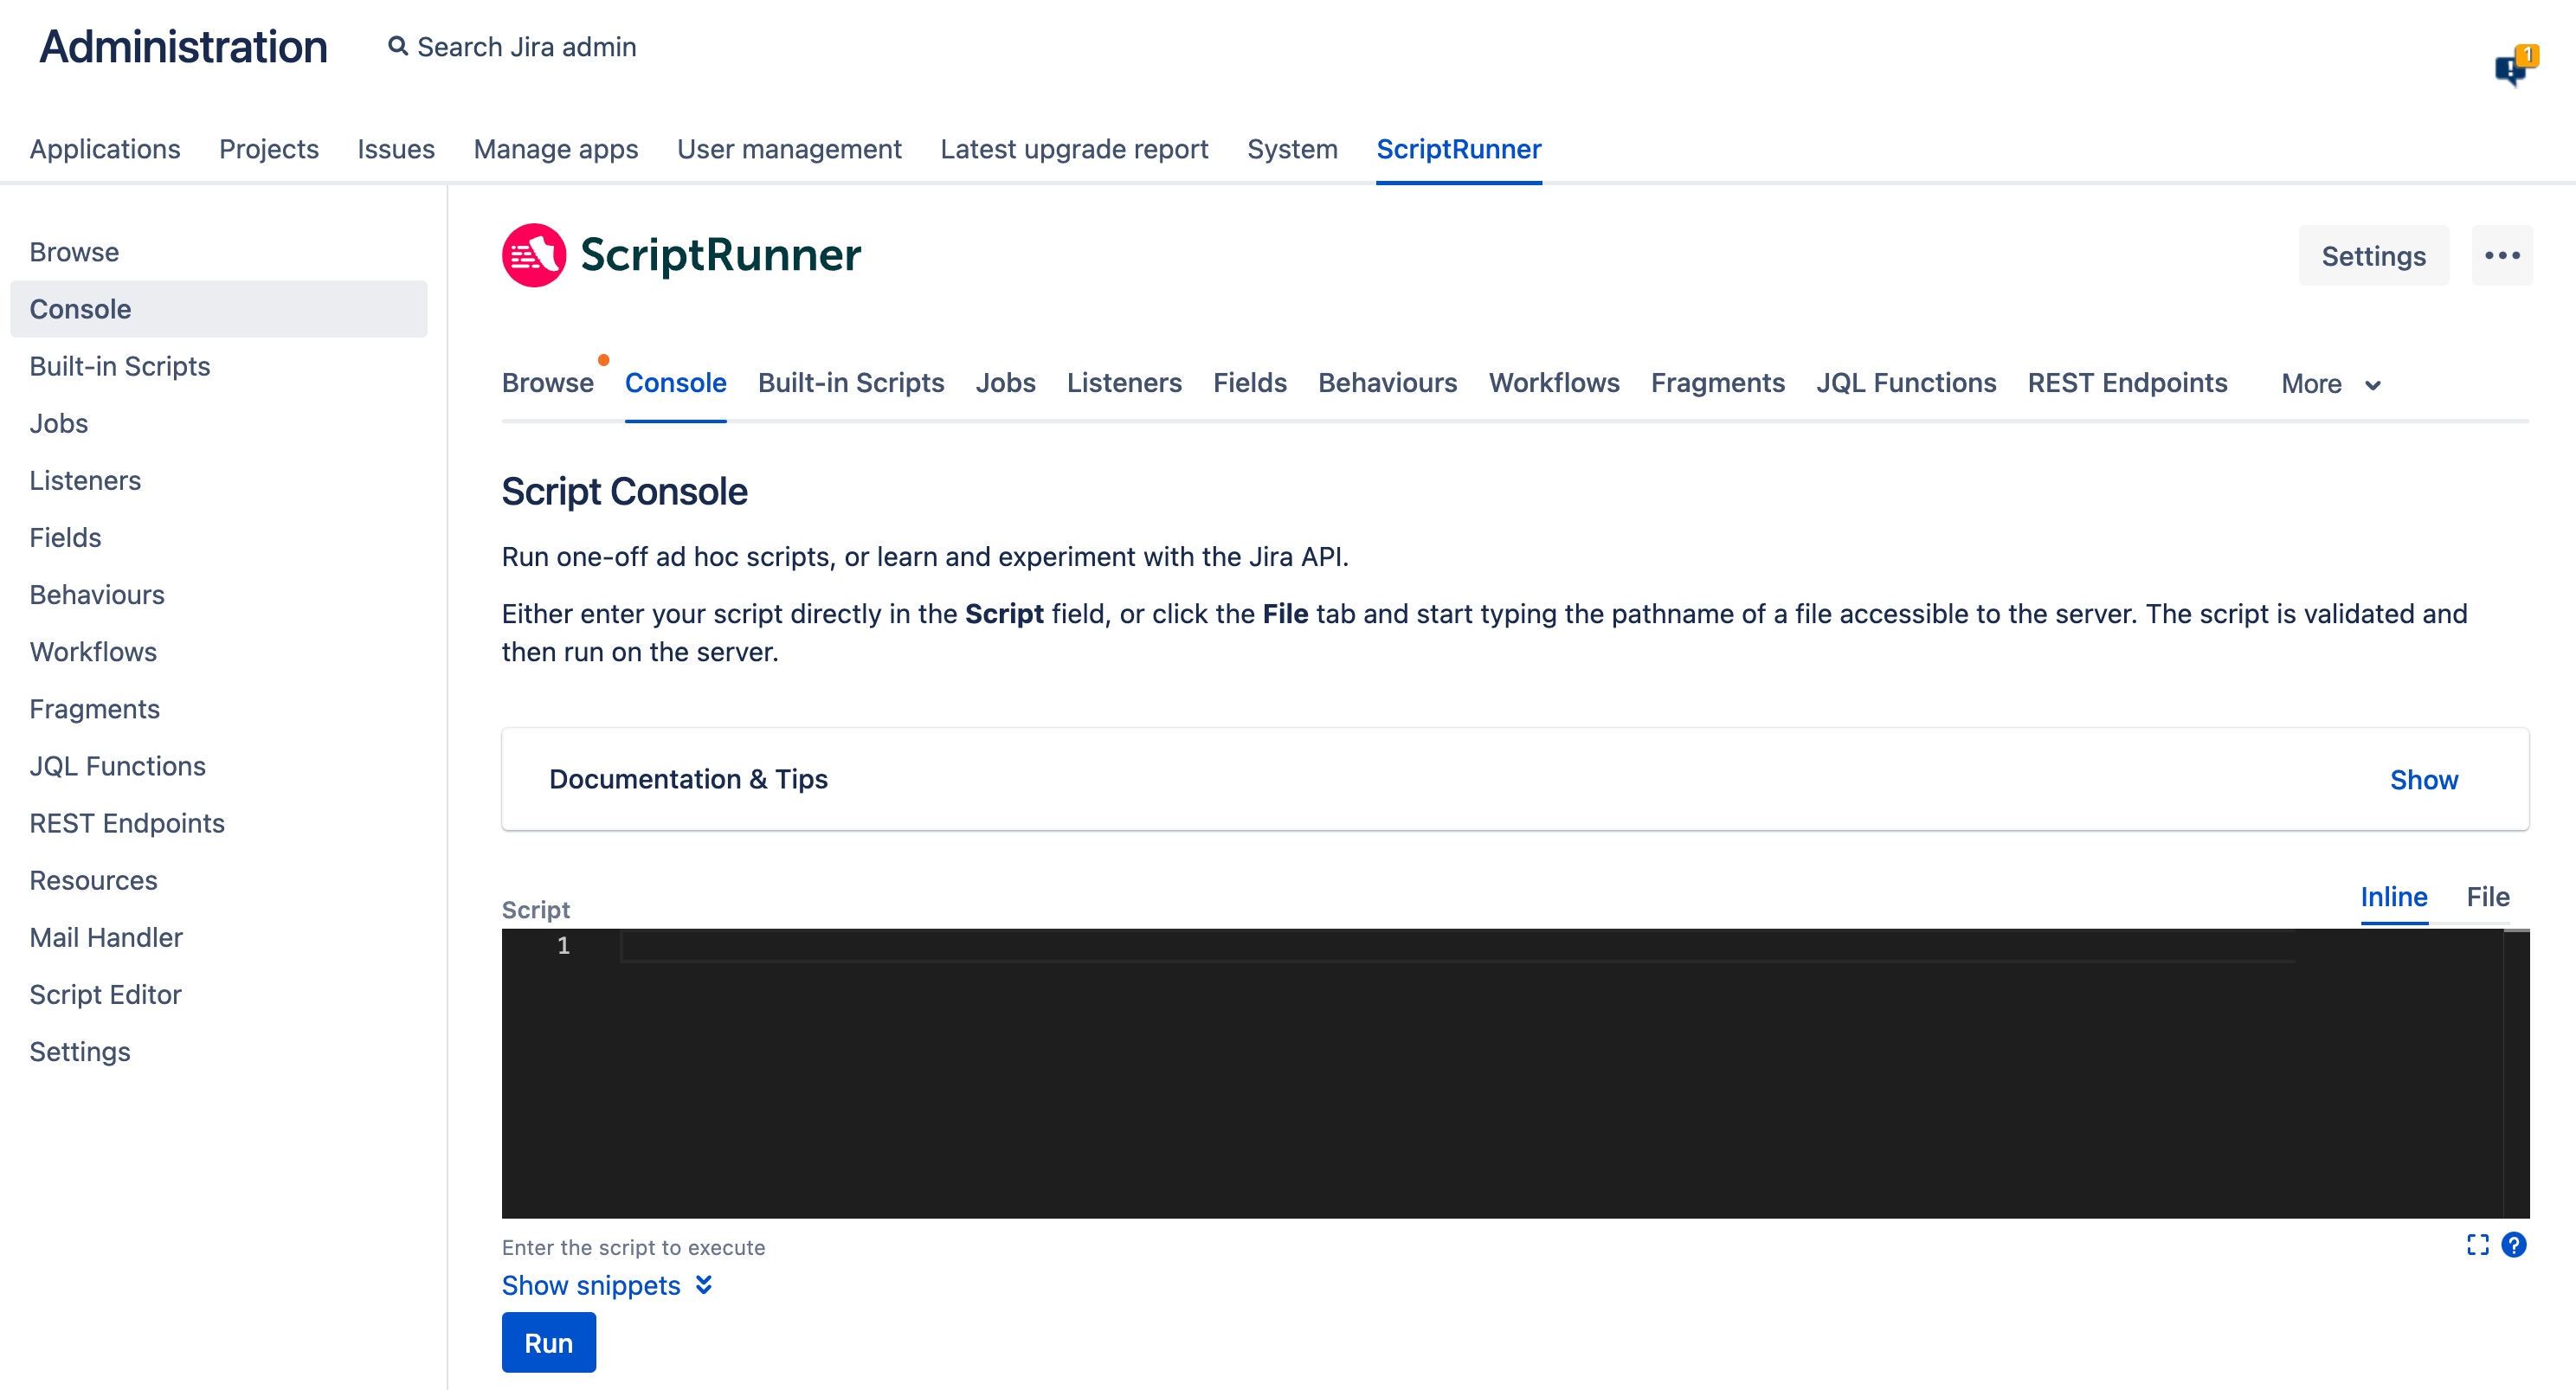This screenshot has width=2576, height=1390.
Task: Open the REST Endpoints tab
Action: pos(2127,383)
